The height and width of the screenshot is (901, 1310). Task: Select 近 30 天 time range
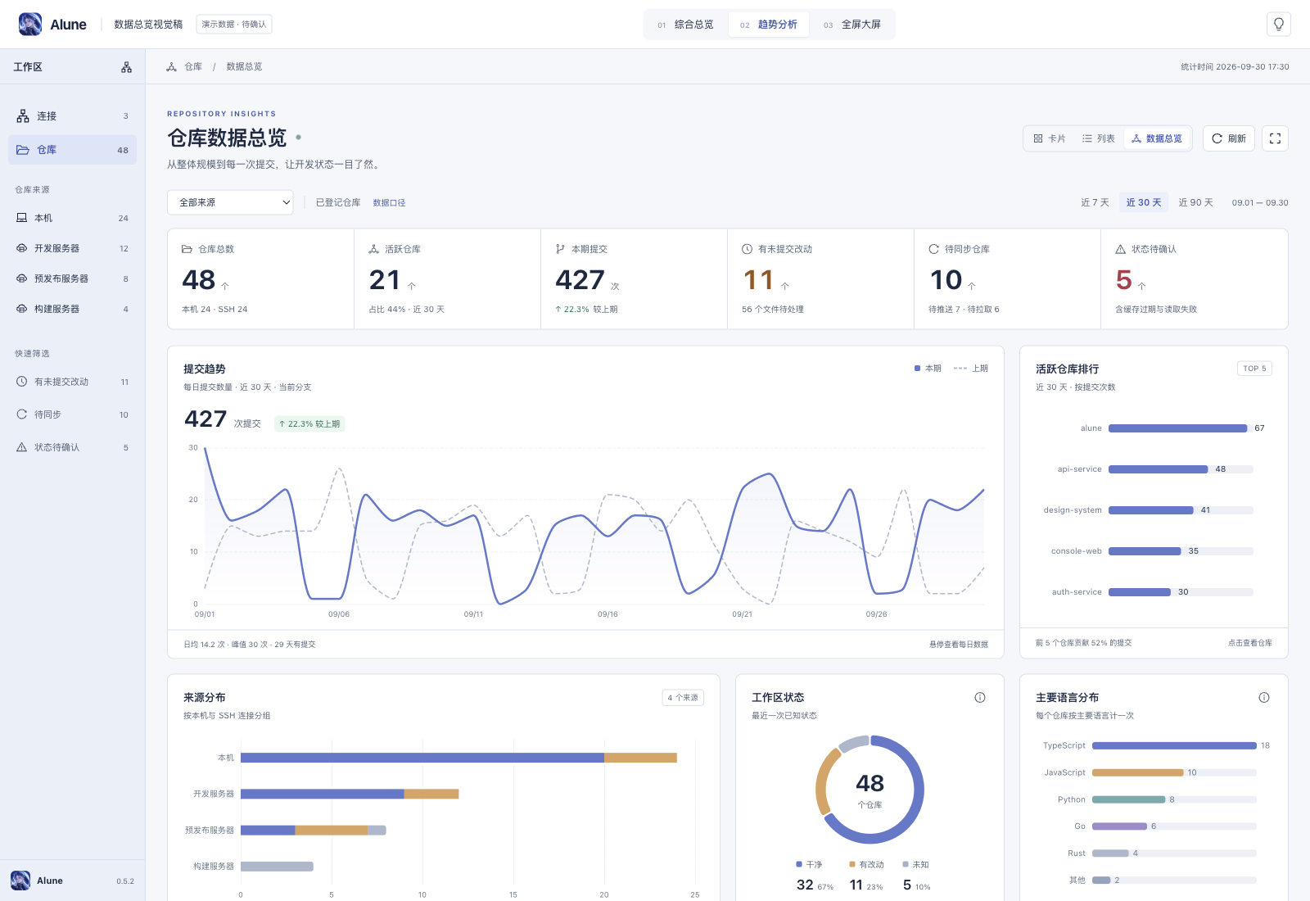coord(1144,202)
